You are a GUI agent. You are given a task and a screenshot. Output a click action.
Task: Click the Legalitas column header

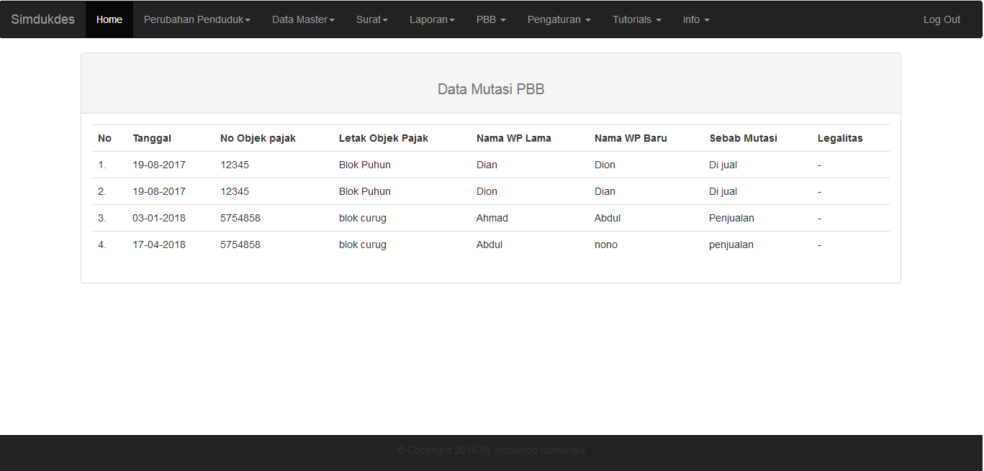click(x=840, y=138)
